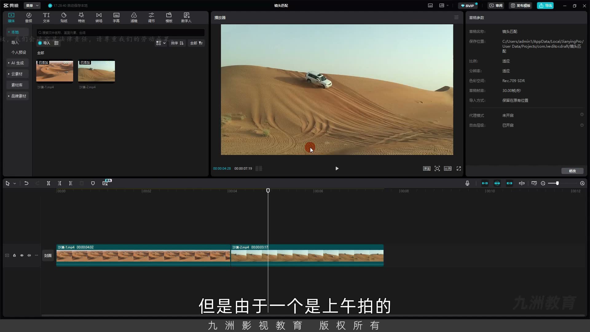Image resolution: width=590 pixels, height=332 pixels.
Task: Enter fullscreen preview in the player
Action: (x=459, y=168)
